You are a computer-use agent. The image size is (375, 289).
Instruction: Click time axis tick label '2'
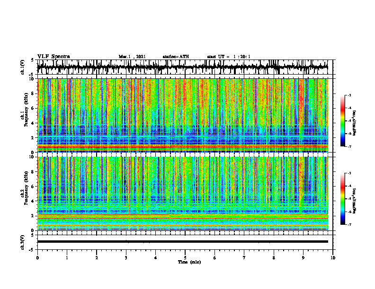pos(97,258)
